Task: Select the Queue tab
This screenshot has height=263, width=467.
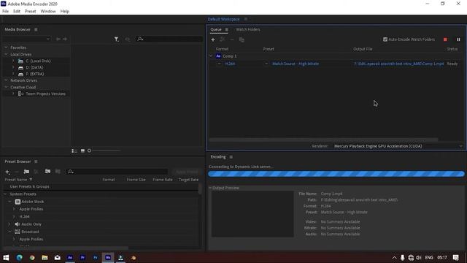Action: [x=216, y=29]
